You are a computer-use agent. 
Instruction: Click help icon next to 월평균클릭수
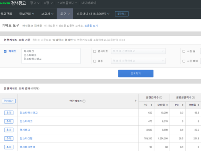click(194, 98)
